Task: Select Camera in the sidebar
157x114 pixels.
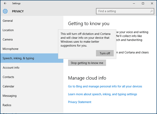Action: 32,39
